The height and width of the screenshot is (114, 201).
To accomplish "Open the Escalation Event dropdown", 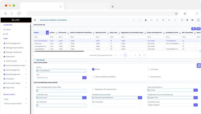I will [x=196, y=105].
